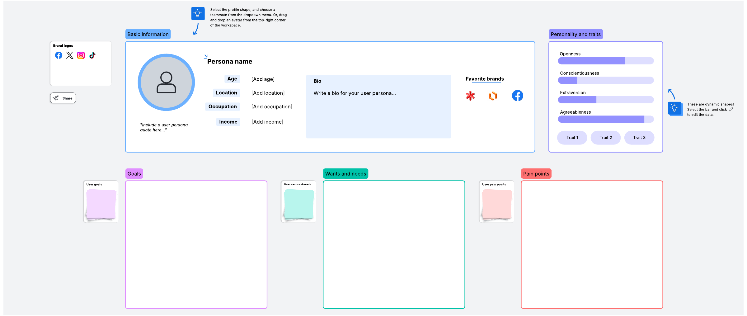Select the orange hexagon favorite brand icon
Viewport: 747px width, 316px height.
tap(493, 96)
